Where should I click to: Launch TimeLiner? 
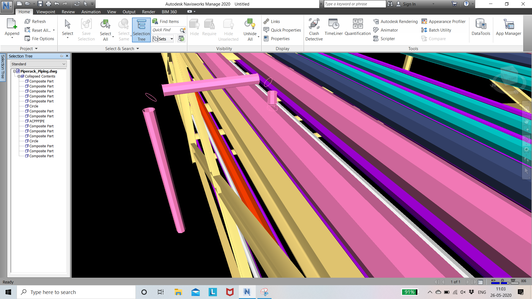(334, 28)
